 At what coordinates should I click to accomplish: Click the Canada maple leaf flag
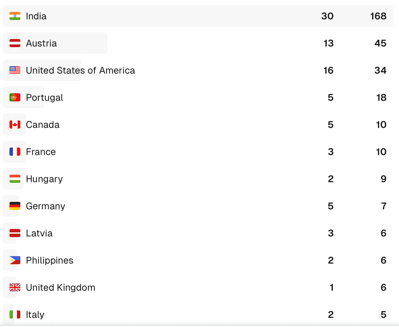(x=15, y=124)
